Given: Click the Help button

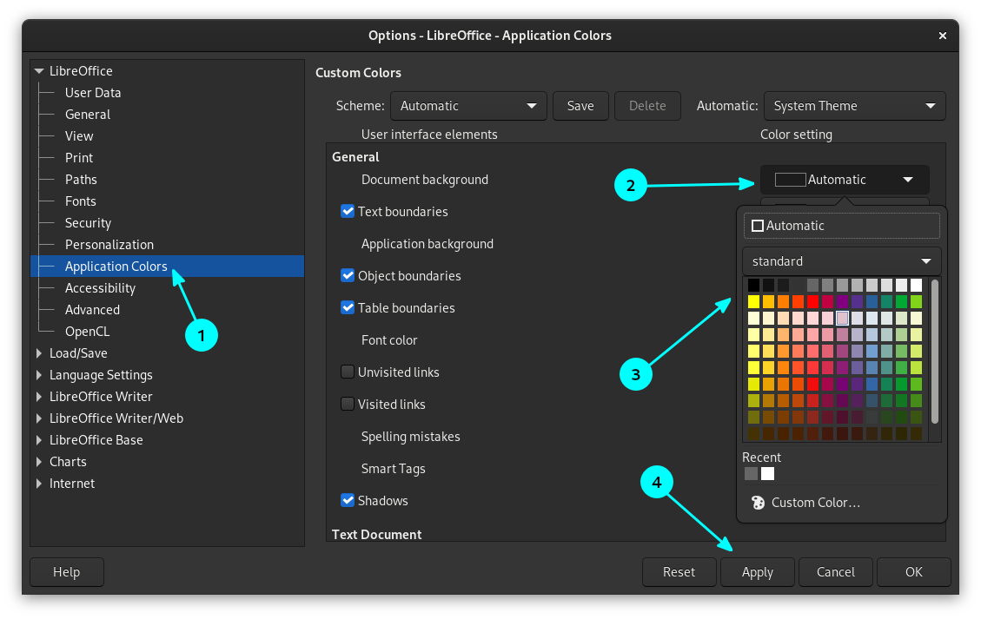Looking at the screenshot, I should click(66, 571).
